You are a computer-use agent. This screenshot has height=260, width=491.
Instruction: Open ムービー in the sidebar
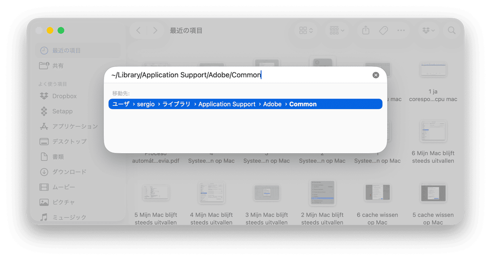pos(78,187)
